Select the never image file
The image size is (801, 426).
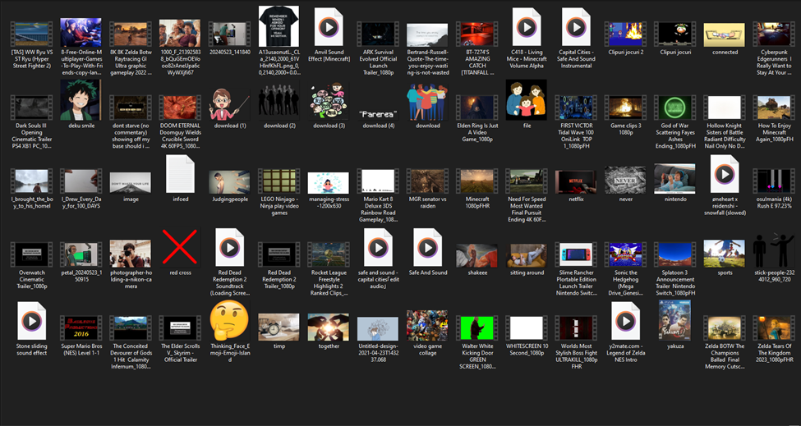[x=625, y=180]
